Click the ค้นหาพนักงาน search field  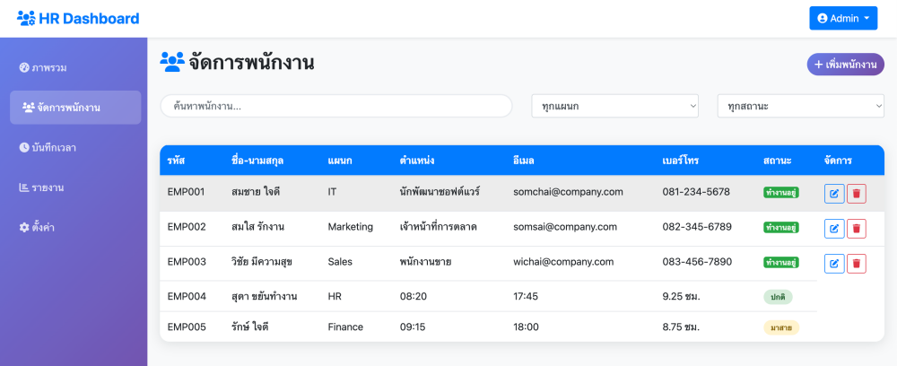tap(335, 106)
